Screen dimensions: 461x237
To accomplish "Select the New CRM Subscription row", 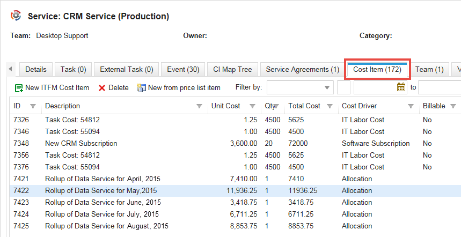I will [x=81, y=143].
